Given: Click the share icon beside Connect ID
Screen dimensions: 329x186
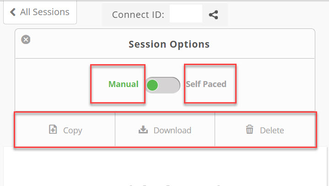Looking at the screenshot, I should click(x=213, y=15).
